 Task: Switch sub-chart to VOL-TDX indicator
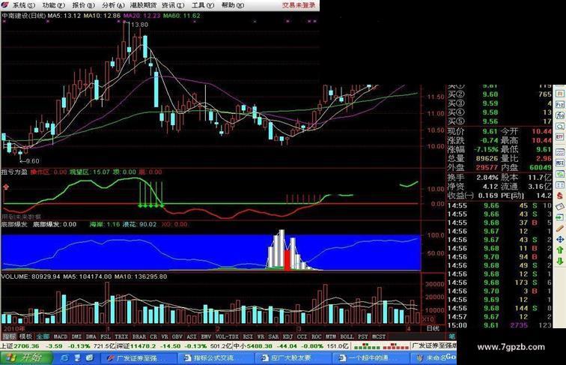(227, 337)
